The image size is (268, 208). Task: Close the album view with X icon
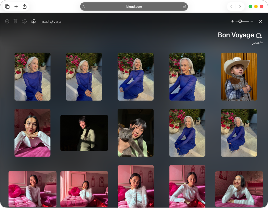point(260,21)
